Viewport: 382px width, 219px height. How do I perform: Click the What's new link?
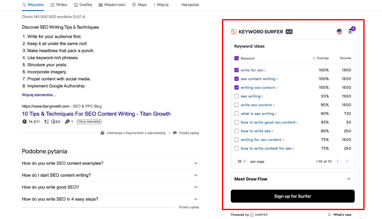[342, 215]
